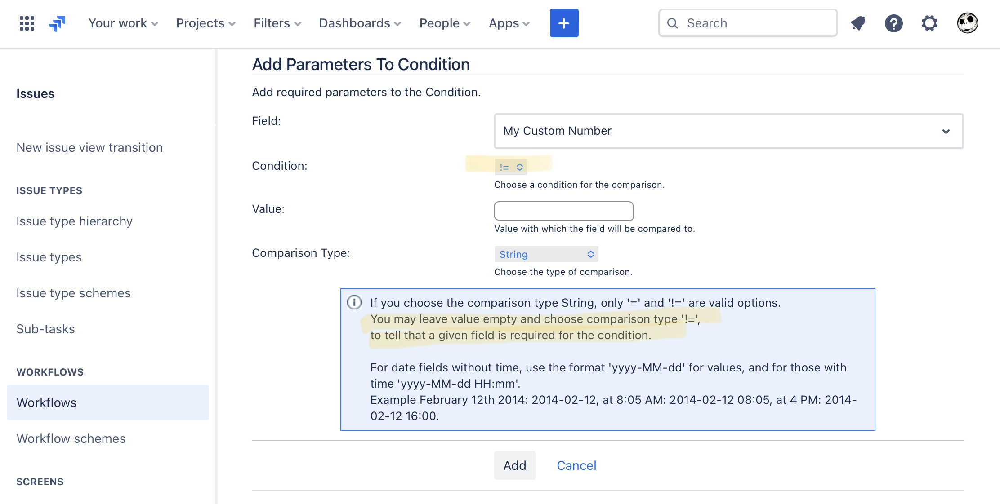Click the blue plus create button

pos(564,23)
